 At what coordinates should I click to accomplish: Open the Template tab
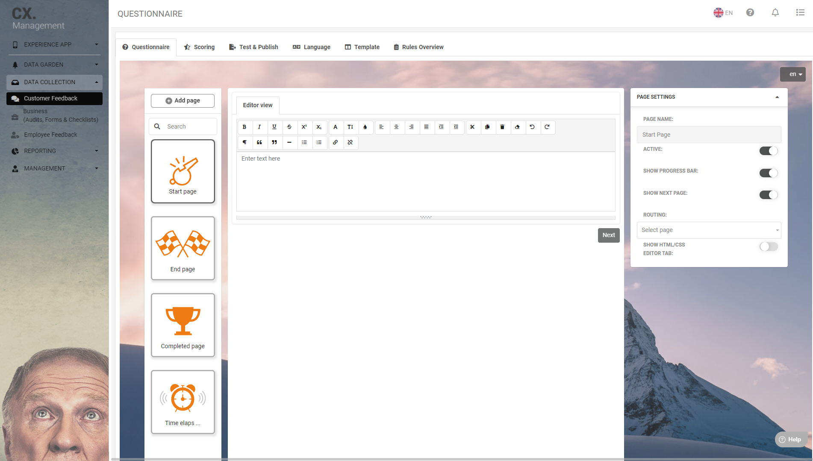(362, 47)
